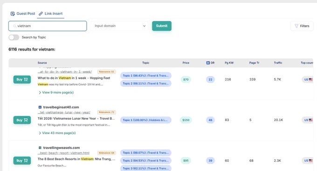Click the Topic column header
The height and width of the screenshot is (171, 317).
[x=145, y=63]
